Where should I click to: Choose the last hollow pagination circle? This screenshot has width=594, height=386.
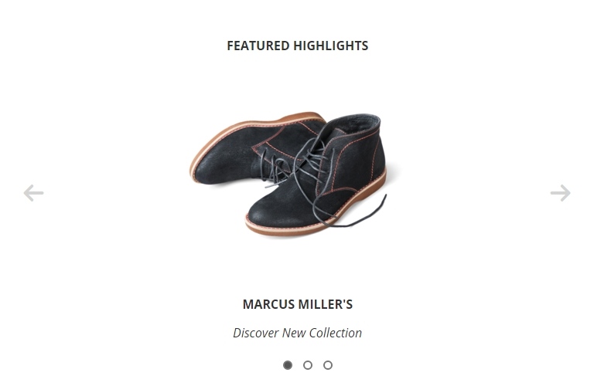(328, 365)
